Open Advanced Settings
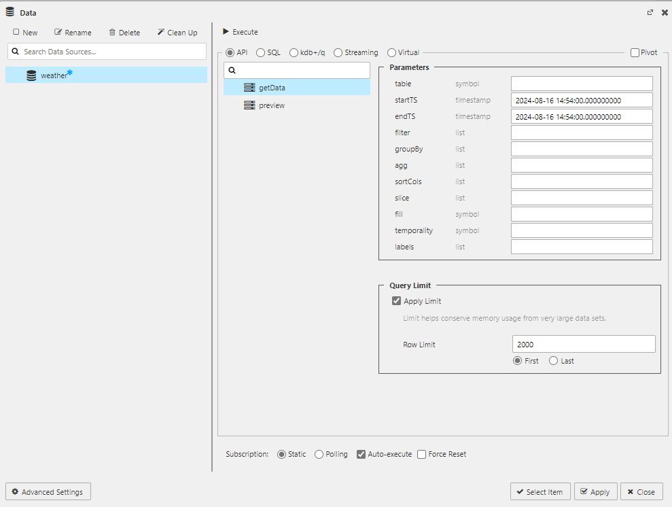 (x=48, y=491)
